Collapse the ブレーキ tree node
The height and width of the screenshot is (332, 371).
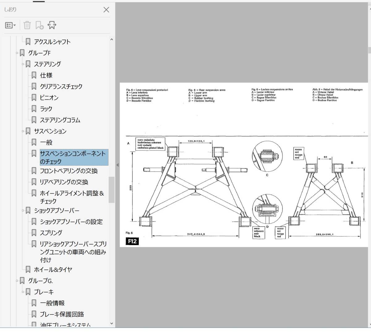coord(23,292)
